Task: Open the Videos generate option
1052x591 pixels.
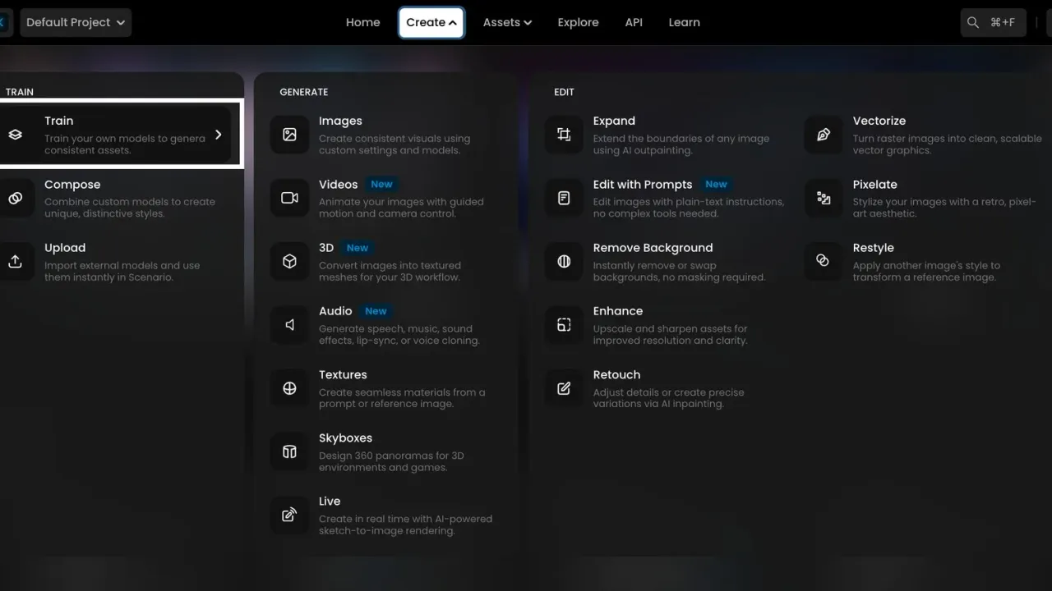Action: (x=338, y=185)
